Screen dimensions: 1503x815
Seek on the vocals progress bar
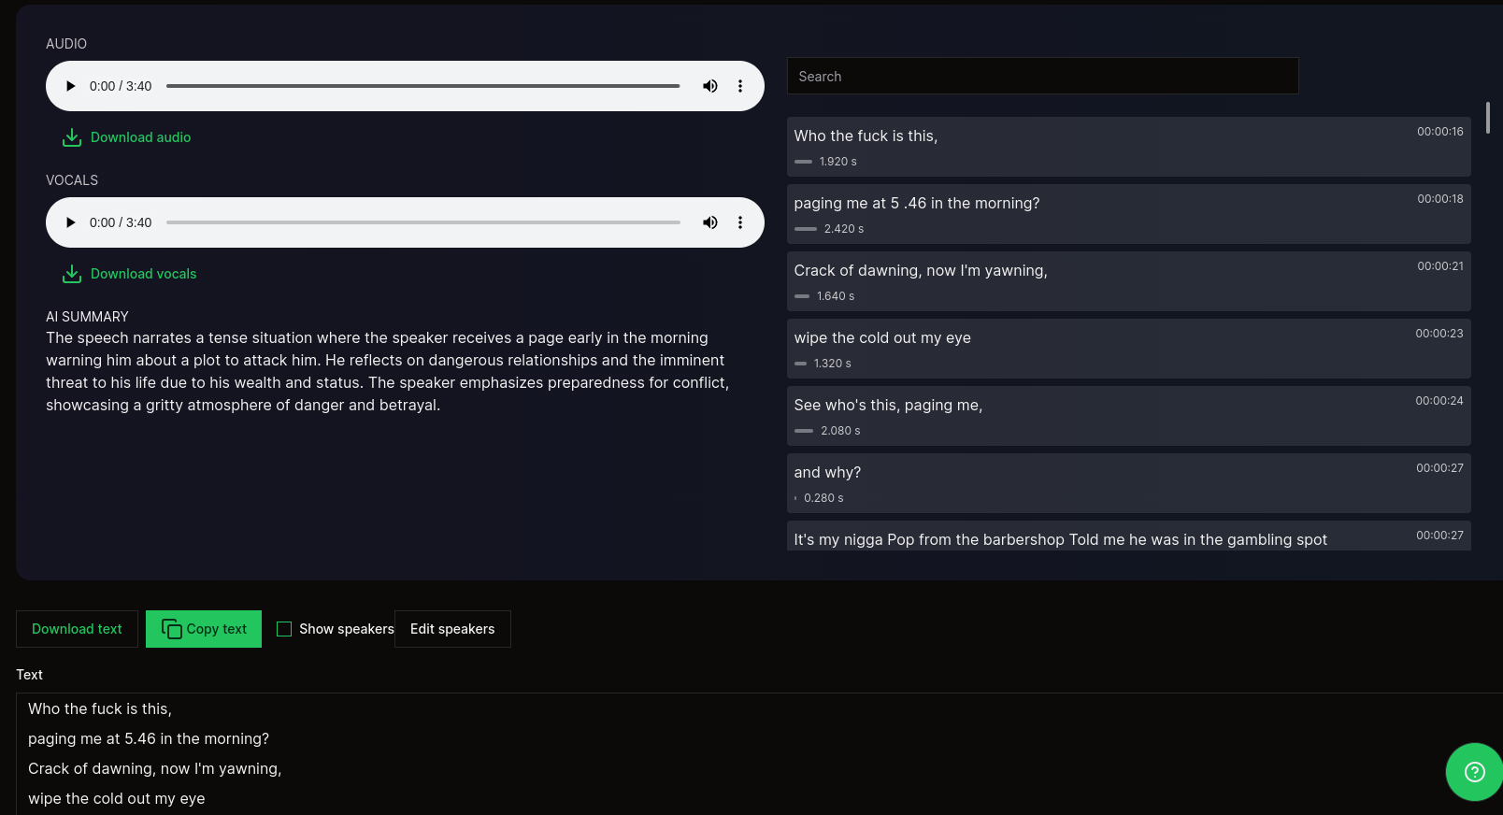[422, 222]
